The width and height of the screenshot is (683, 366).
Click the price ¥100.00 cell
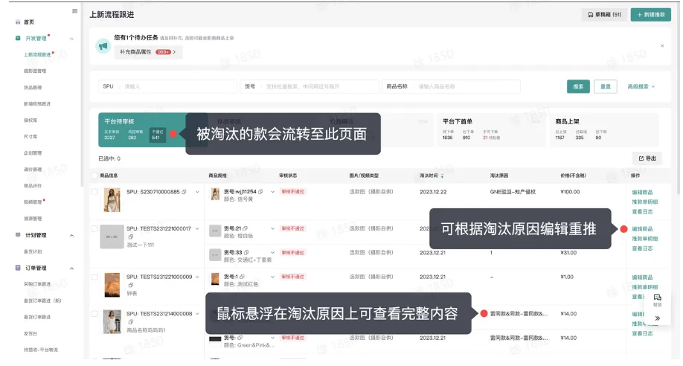570,192
